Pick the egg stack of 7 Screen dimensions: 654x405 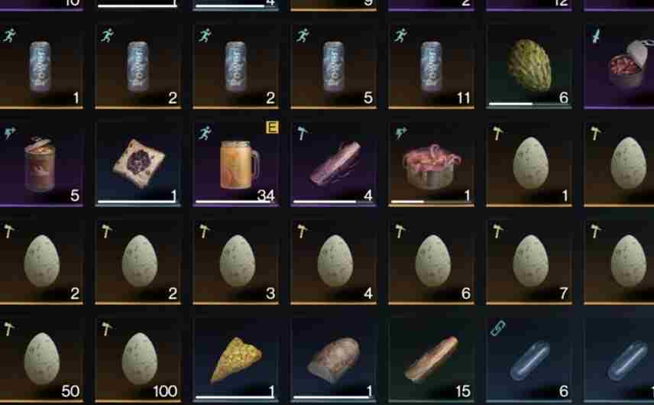(529, 262)
